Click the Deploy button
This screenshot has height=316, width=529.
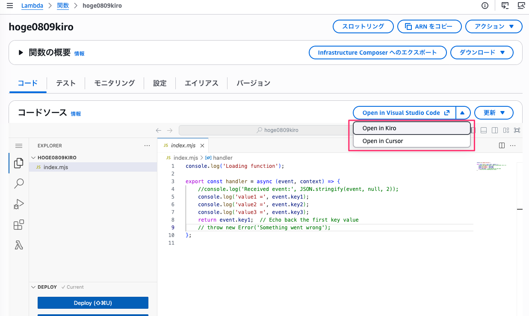tap(93, 303)
